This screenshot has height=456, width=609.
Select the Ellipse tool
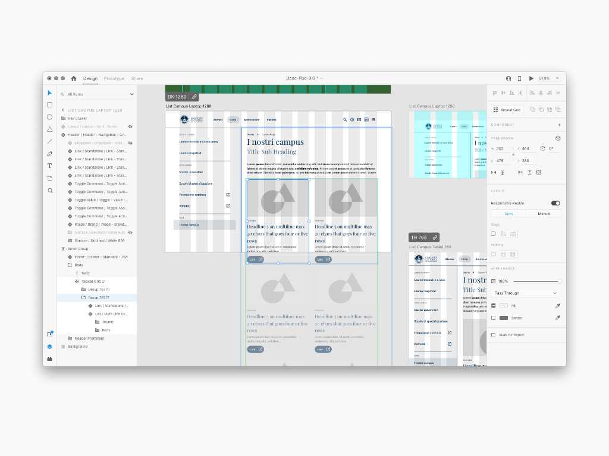[50, 117]
